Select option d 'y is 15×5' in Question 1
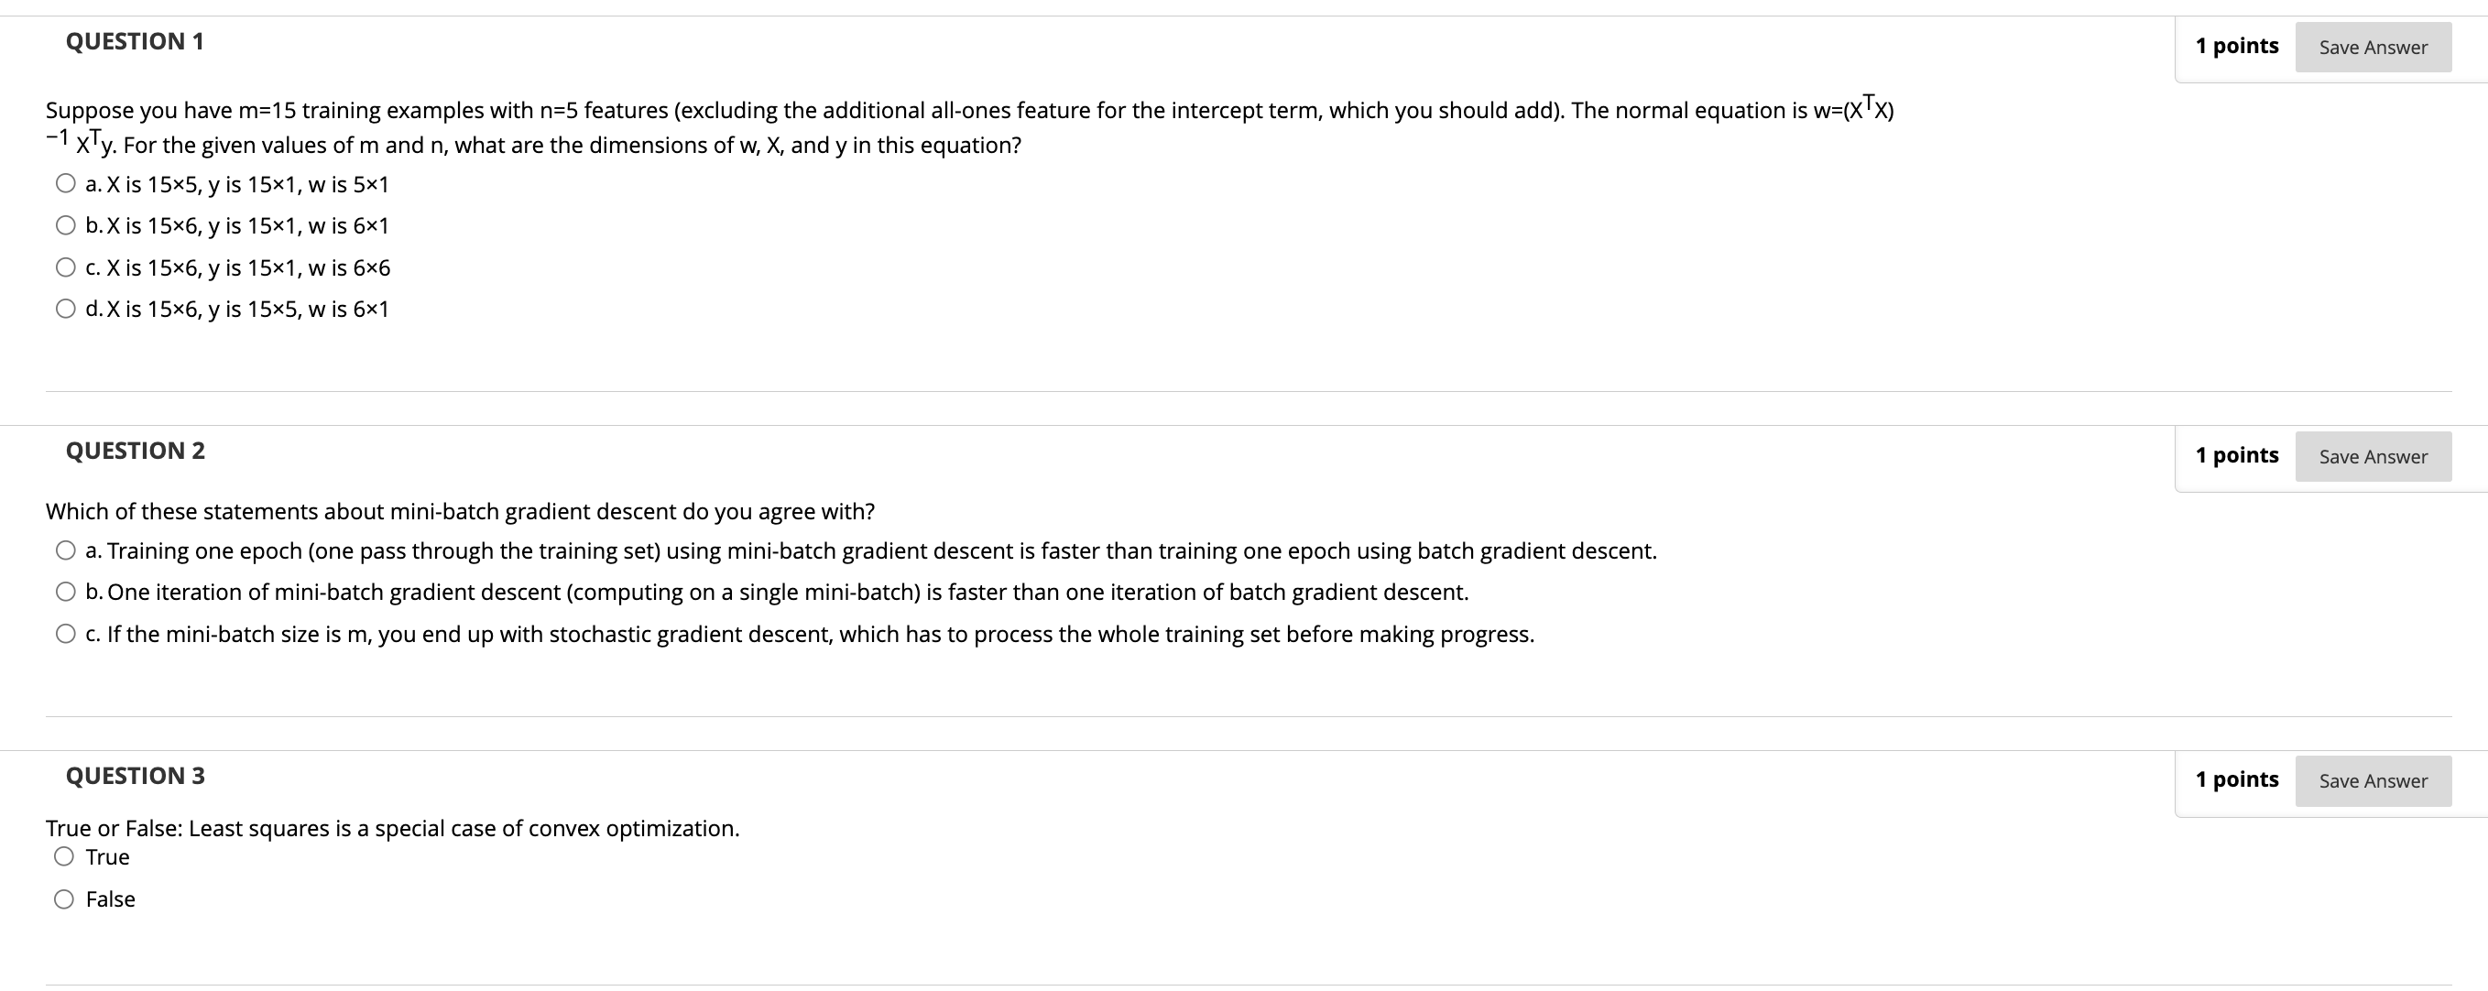The width and height of the screenshot is (2488, 991). 65,308
